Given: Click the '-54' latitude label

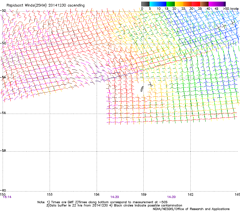Looking at the screenshot, I should [x=3, y=77].
